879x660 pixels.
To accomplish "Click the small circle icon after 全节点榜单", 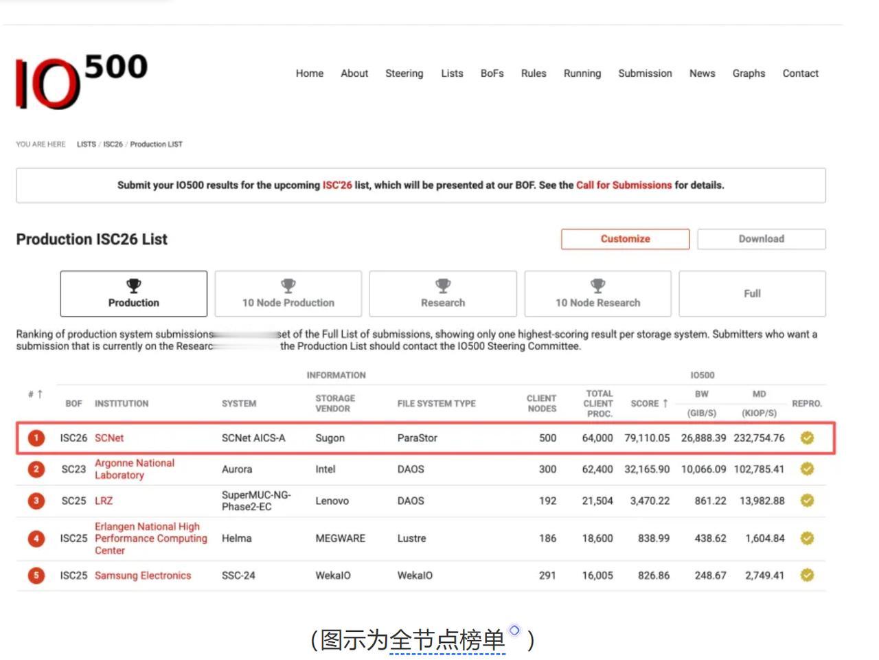I will point(514,630).
